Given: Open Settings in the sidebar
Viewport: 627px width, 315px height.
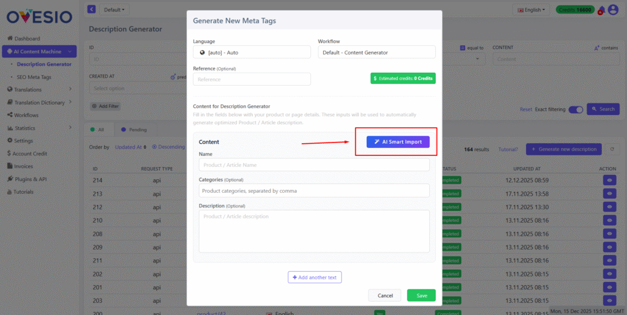Looking at the screenshot, I should 24,141.
